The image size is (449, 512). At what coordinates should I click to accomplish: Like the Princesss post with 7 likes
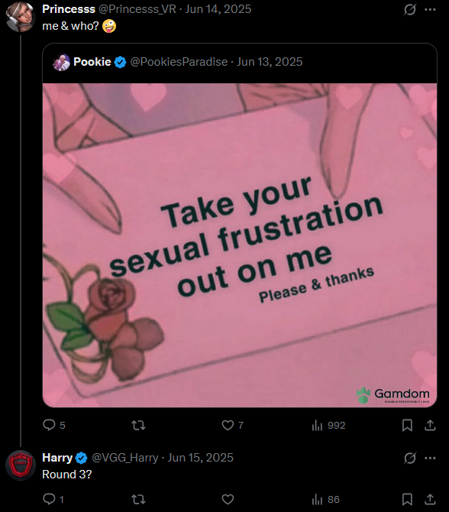(x=232, y=425)
